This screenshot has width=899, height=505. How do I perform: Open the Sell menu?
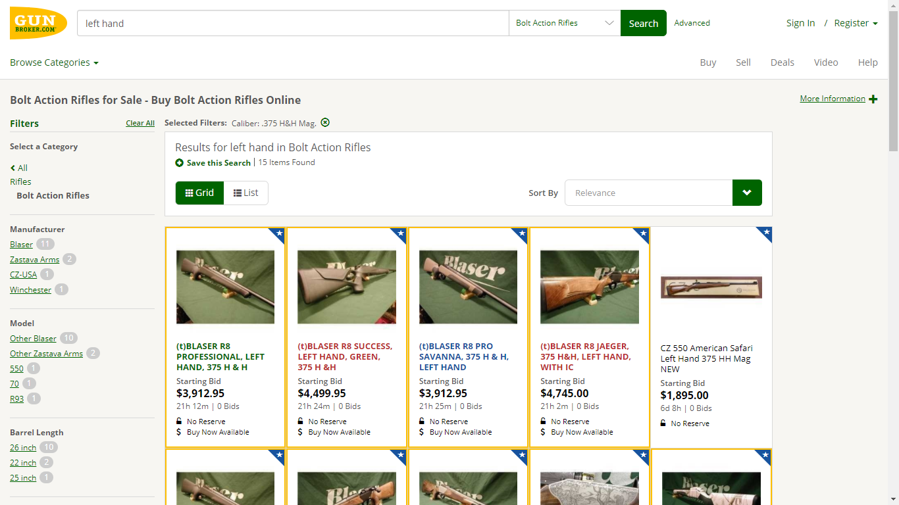click(743, 62)
